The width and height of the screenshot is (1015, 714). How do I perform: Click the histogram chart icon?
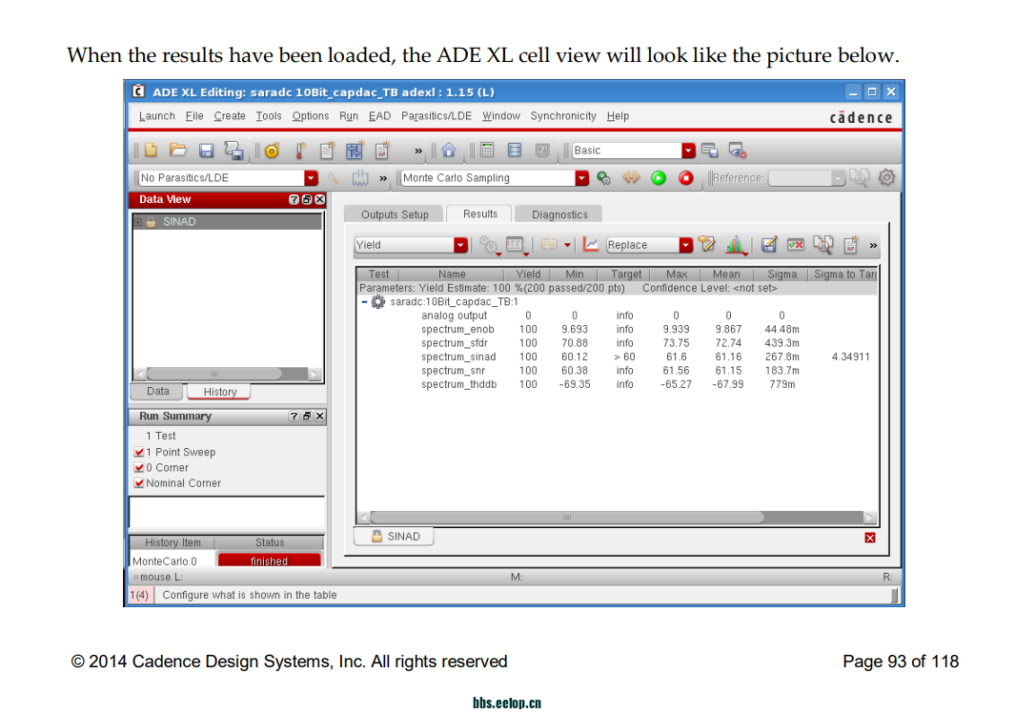point(736,245)
